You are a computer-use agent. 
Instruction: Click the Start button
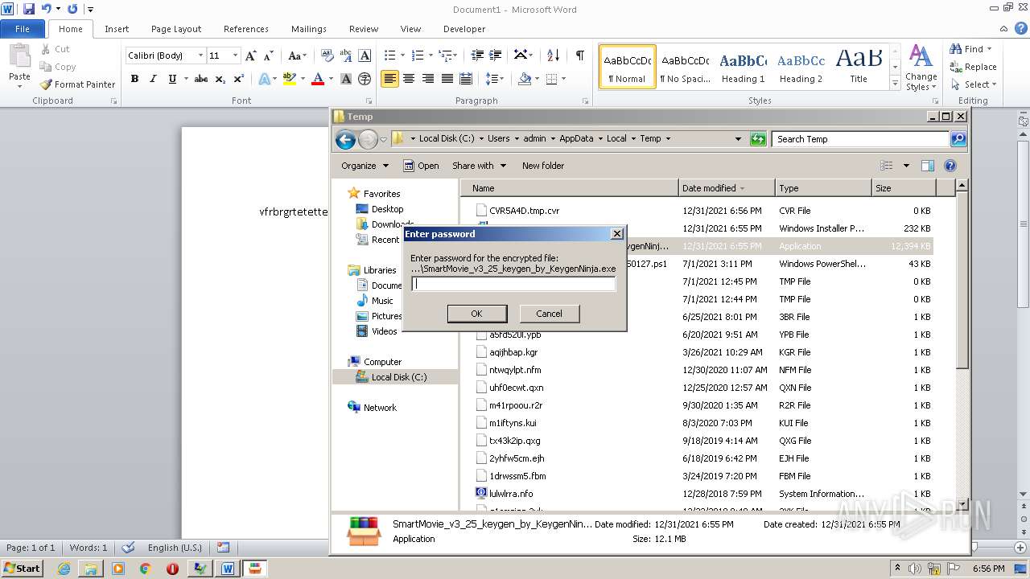coord(22,569)
